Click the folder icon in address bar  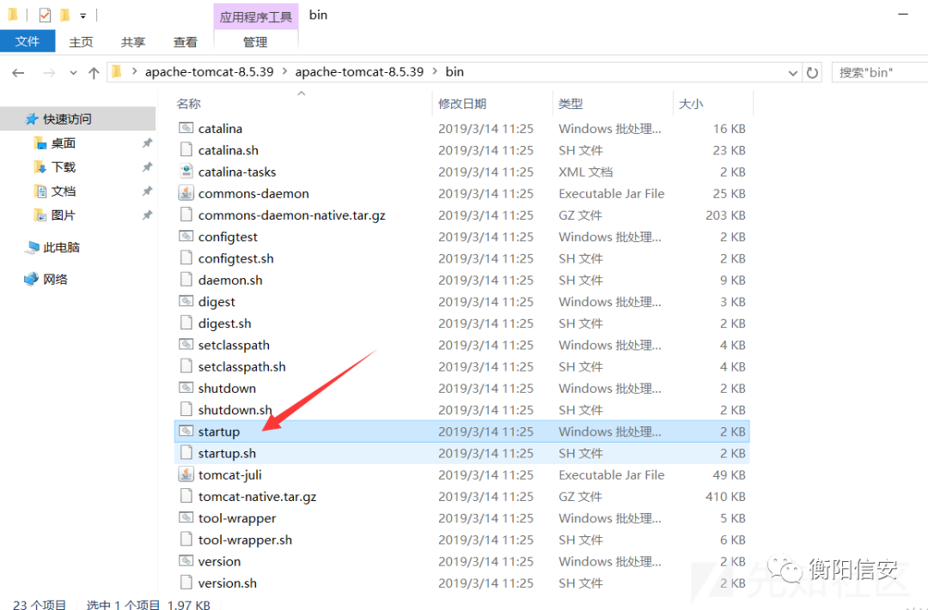point(117,71)
